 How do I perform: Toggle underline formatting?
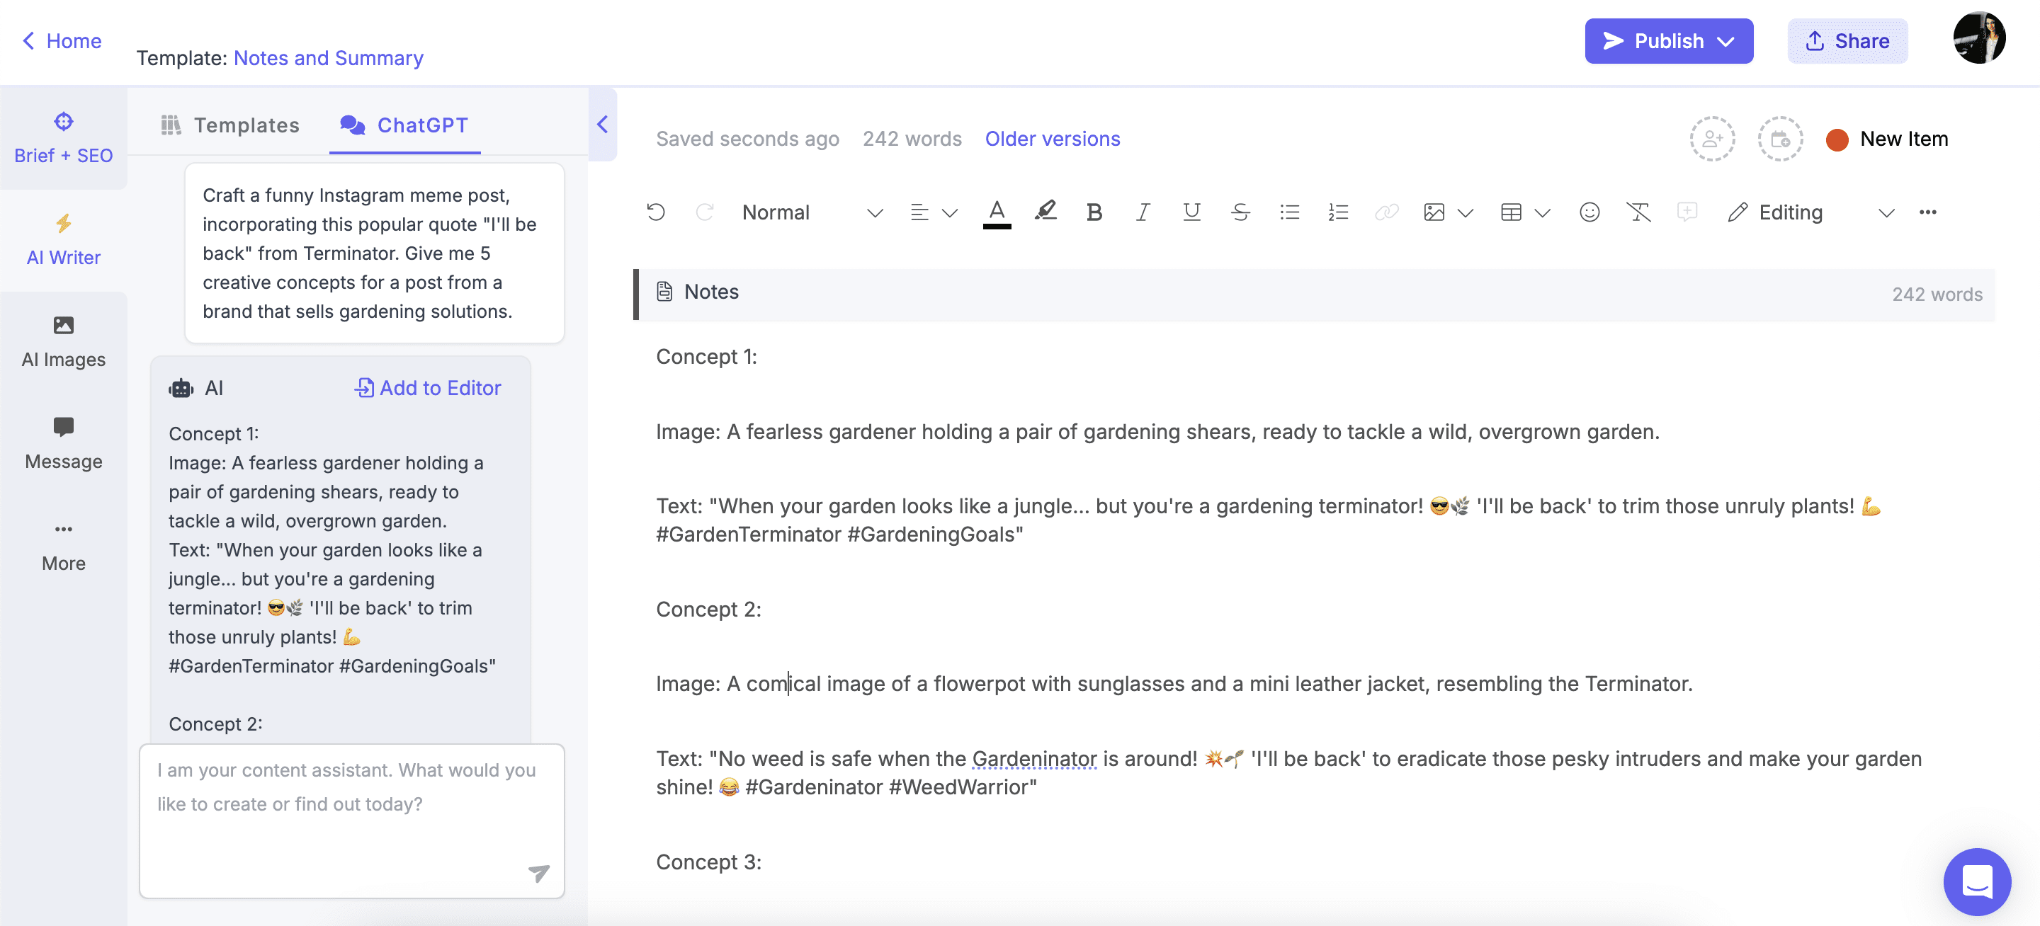coord(1191,212)
